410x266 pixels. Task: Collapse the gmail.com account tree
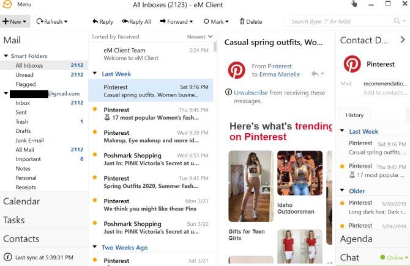point(6,93)
